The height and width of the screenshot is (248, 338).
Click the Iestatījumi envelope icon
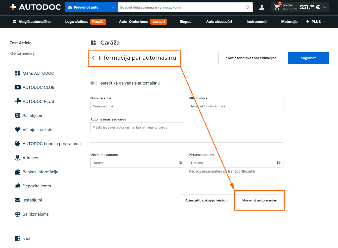[x=18, y=200]
